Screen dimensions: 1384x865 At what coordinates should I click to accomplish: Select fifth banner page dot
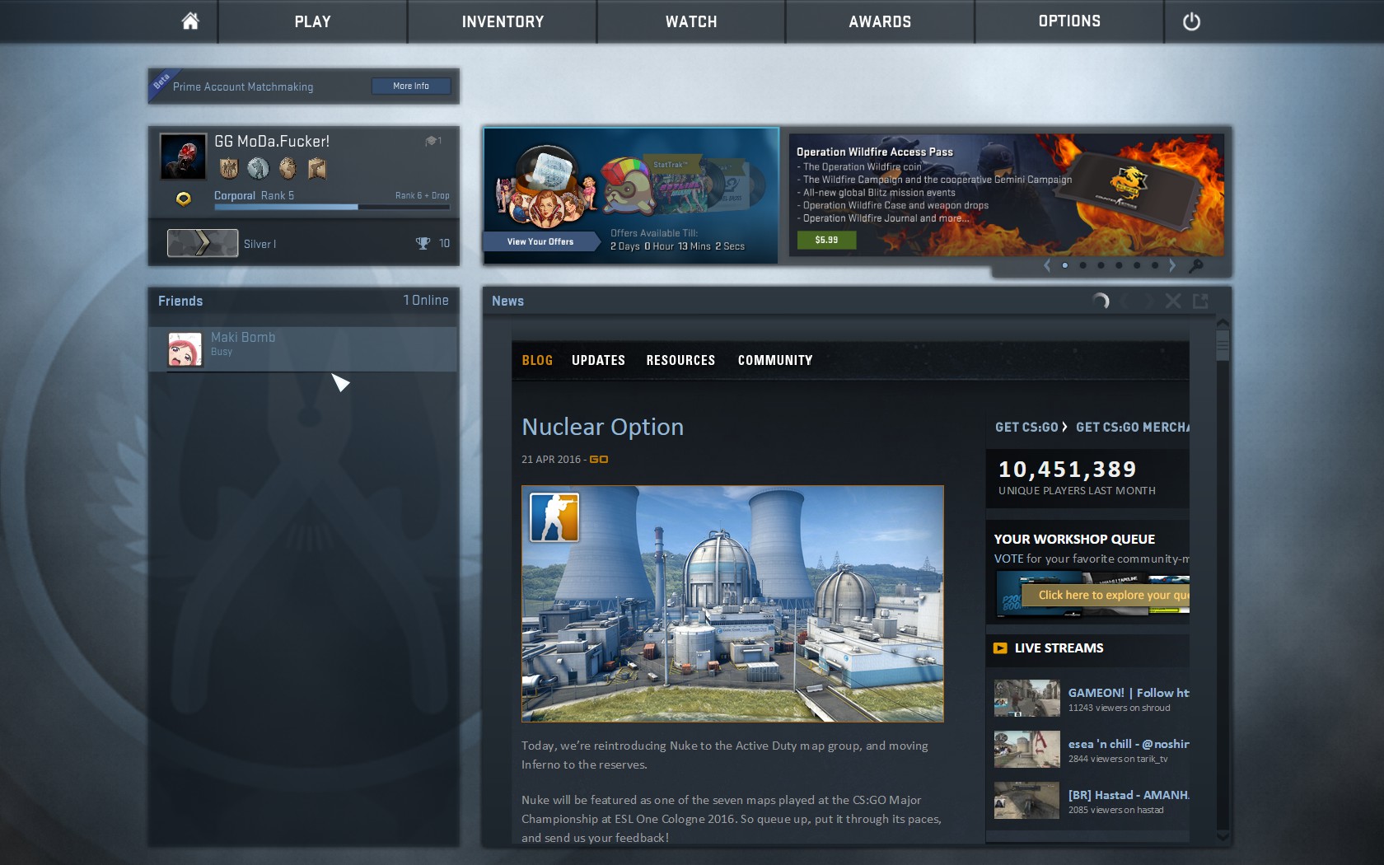click(x=1137, y=265)
